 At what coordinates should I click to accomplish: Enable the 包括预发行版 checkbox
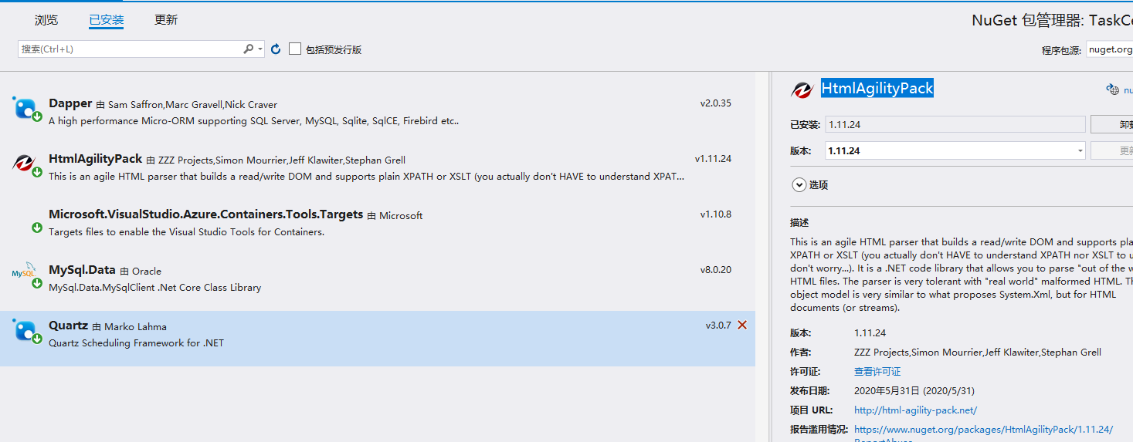tap(295, 49)
